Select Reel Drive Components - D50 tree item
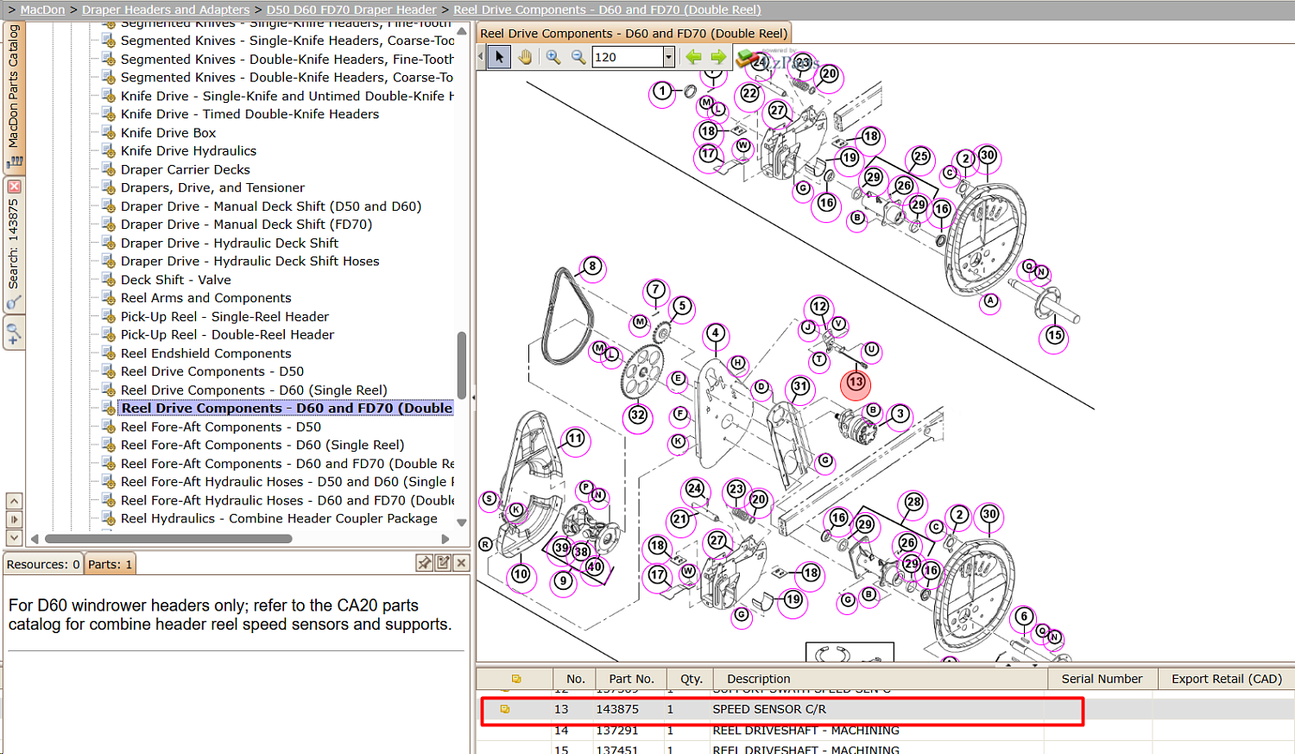 click(212, 371)
